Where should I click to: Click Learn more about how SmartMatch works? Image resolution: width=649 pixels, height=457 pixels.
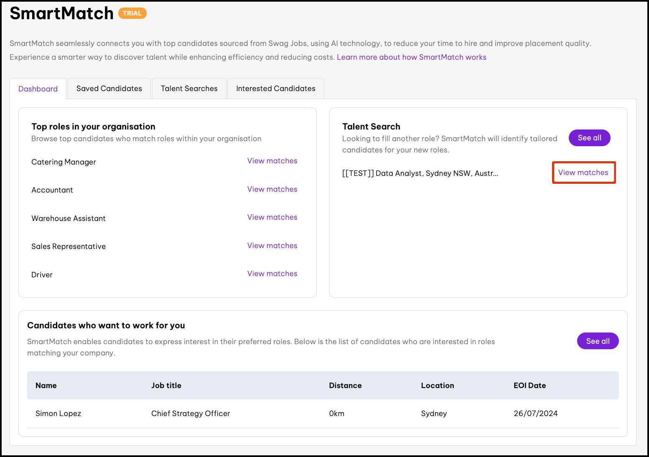click(x=411, y=57)
